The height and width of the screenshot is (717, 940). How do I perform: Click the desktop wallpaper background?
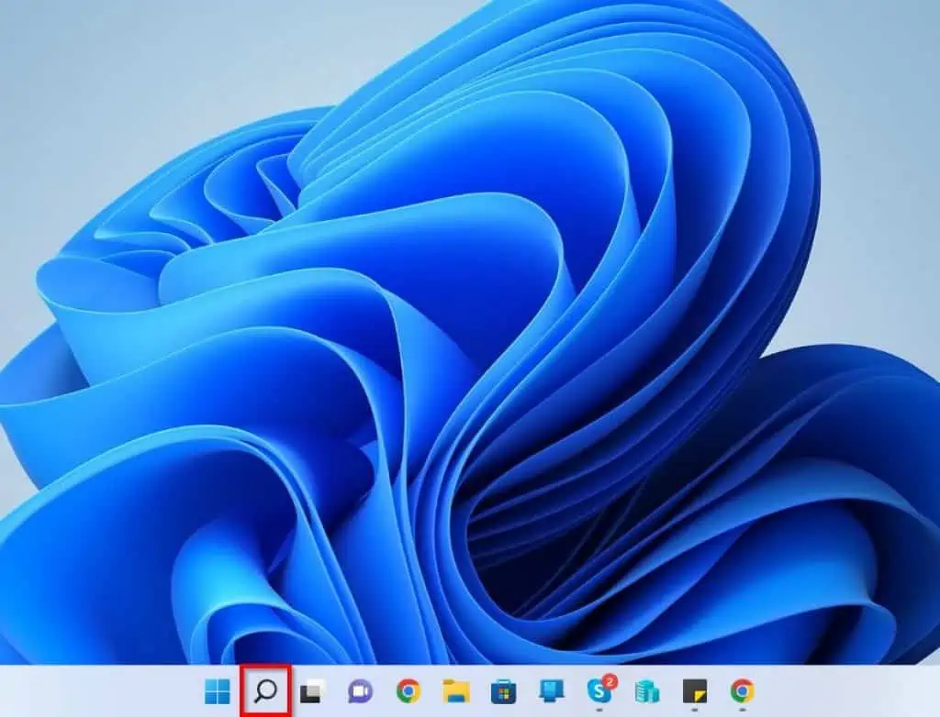(470, 330)
